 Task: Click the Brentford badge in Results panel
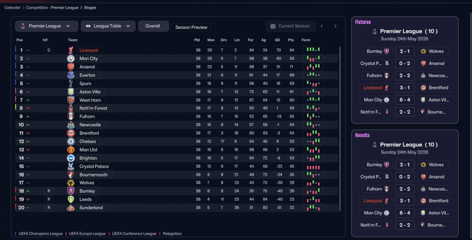tap(423, 201)
